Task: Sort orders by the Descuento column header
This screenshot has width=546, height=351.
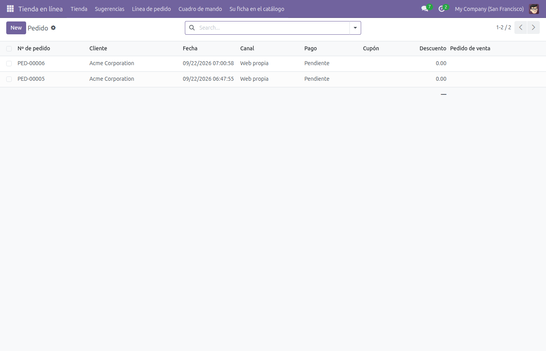Action: [433, 48]
